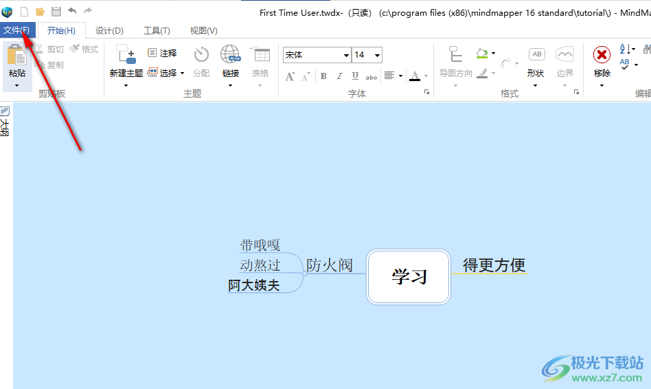651x389 pixels.
Task: Open the 设计(D) design tab
Action: tap(109, 31)
